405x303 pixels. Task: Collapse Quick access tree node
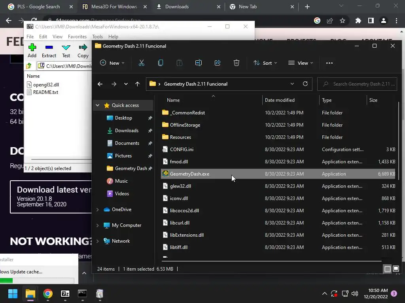pos(98,105)
